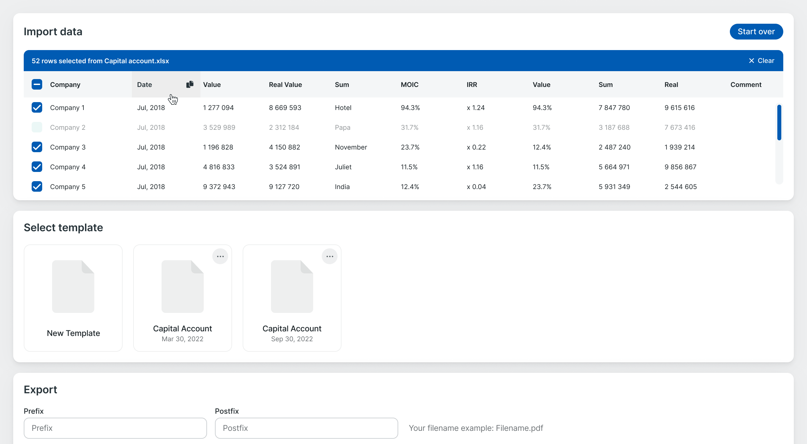
Task: Click the Date column header
Action: 144,84
